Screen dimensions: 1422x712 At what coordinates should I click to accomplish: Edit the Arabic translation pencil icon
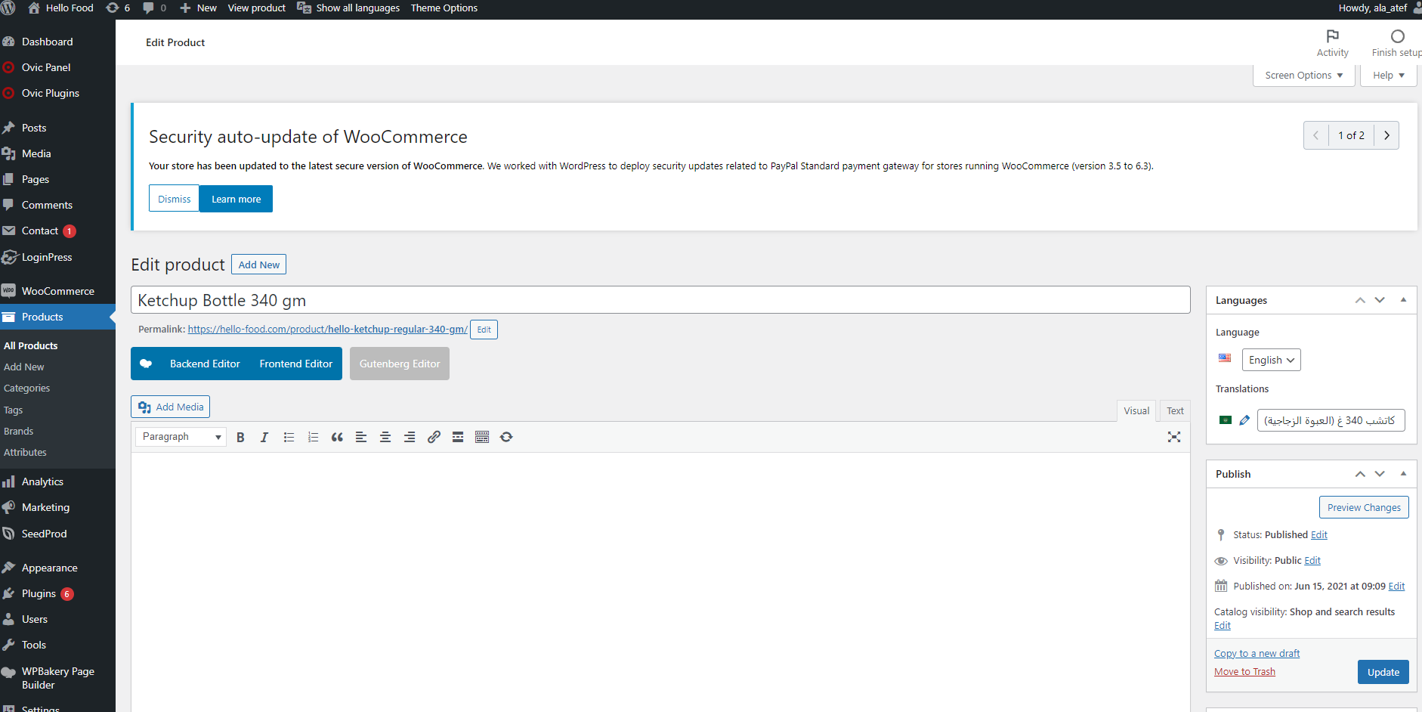point(1244,420)
